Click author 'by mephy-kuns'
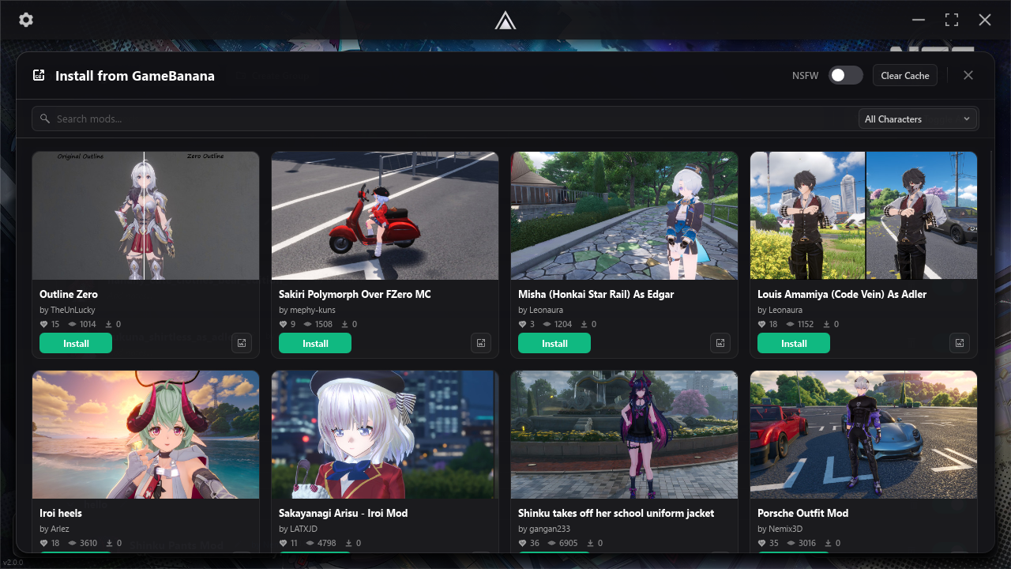This screenshot has height=569, width=1011. [308, 310]
